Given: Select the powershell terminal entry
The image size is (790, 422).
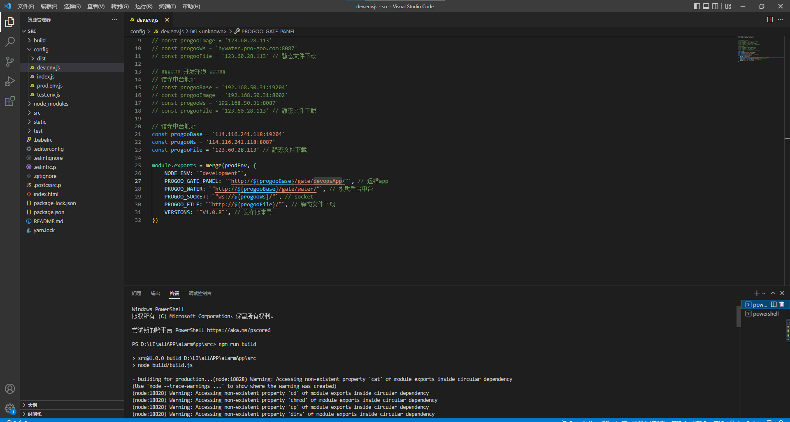Looking at the screenshot, I should [x=765, y=314].
